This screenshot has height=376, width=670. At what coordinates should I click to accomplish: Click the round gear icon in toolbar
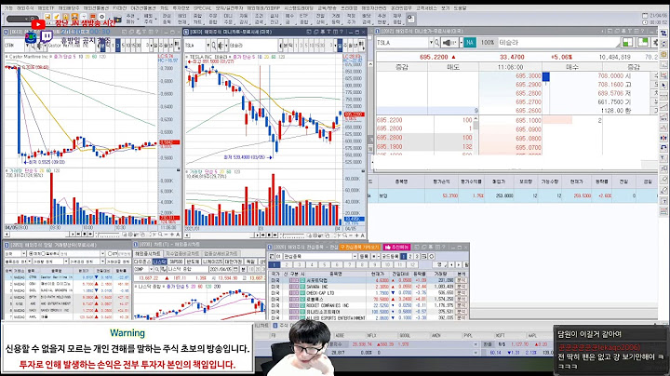pyautogui.click(x=101, y=16)
